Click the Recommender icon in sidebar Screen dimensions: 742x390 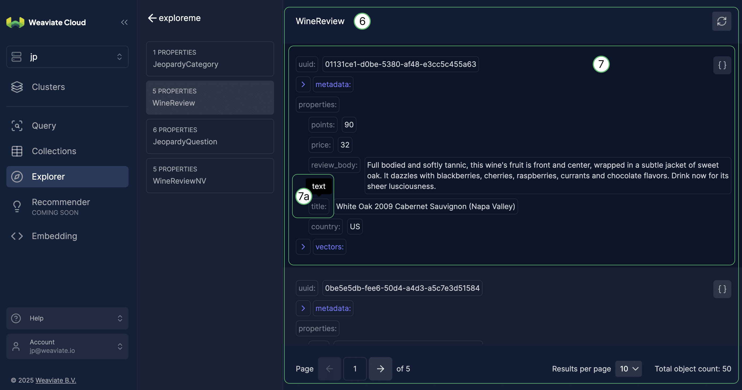coord(17,206)
